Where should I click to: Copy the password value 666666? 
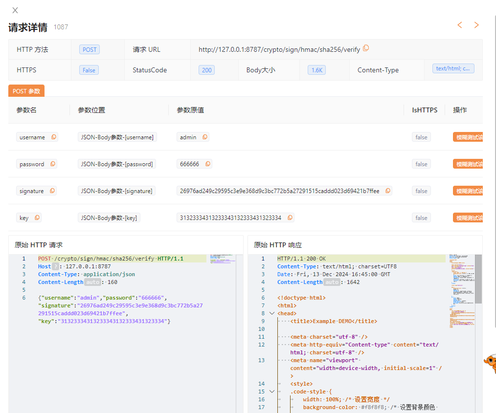[207, 164]
